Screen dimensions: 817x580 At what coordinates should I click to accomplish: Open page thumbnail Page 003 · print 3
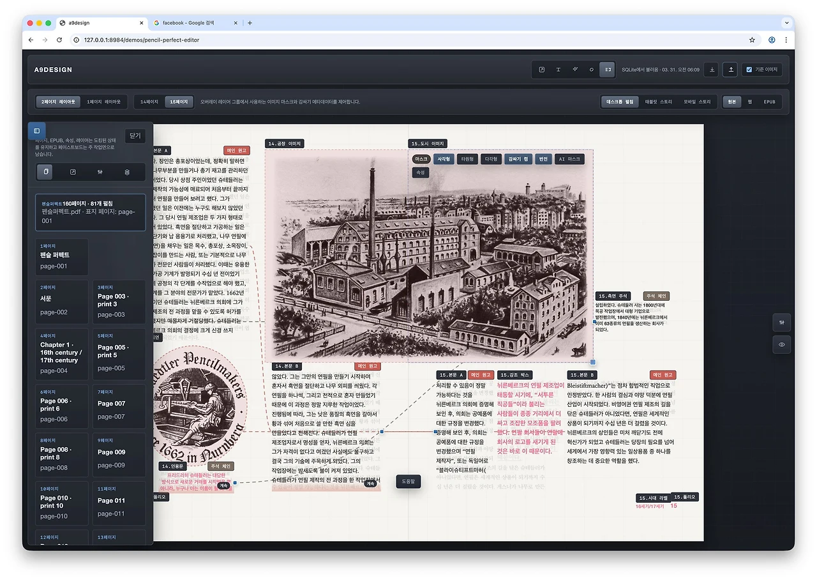click(x=119, y=301)
